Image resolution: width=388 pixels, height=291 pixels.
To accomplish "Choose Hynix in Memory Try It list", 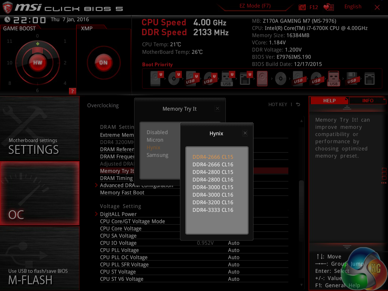I will [x=153, y=147].
